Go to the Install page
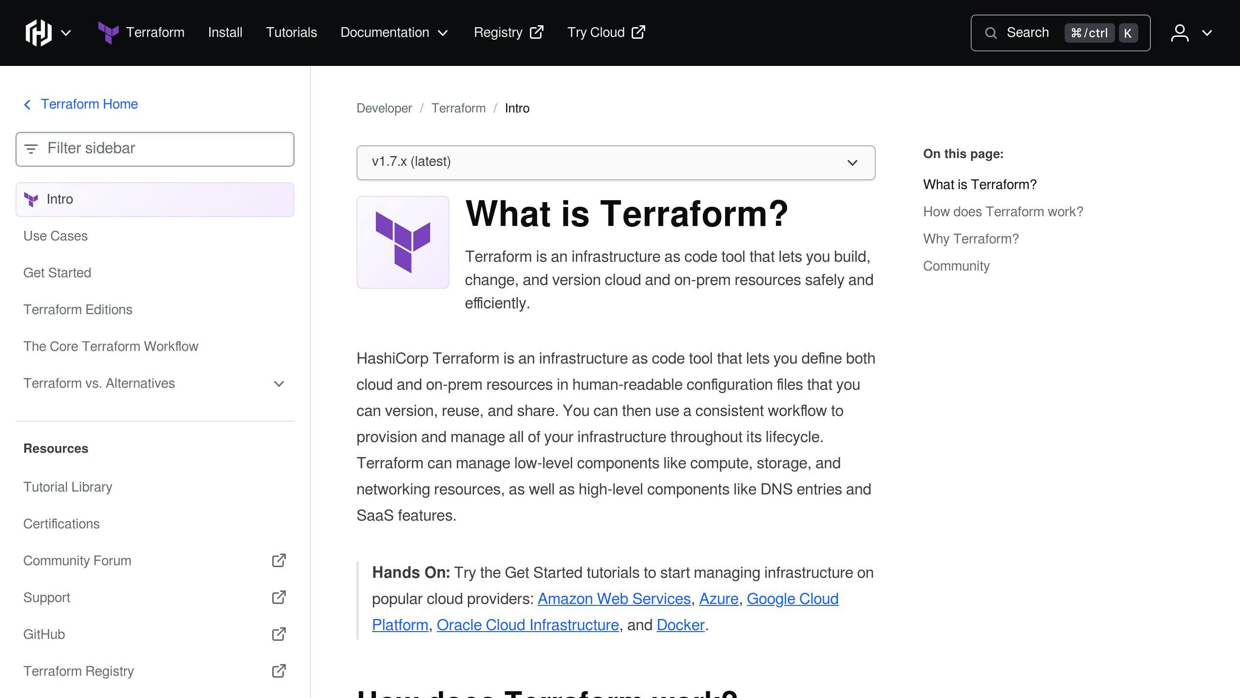 pos(225,32)
